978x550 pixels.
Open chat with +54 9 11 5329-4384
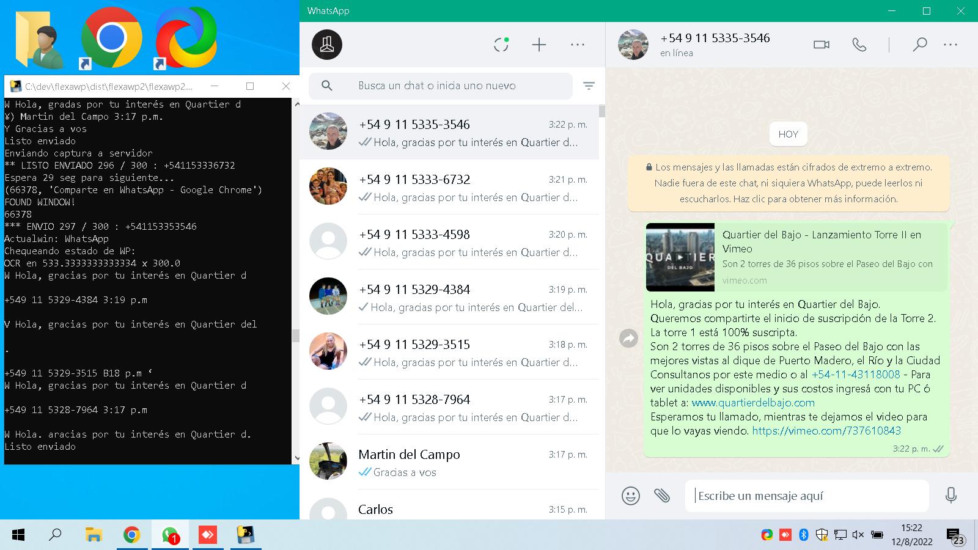pyautogui.click(x=449, y=297)
